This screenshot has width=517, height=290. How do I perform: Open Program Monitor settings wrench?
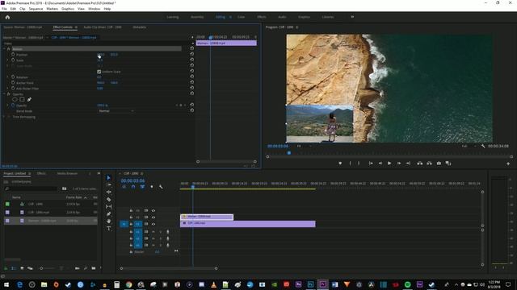483,146
